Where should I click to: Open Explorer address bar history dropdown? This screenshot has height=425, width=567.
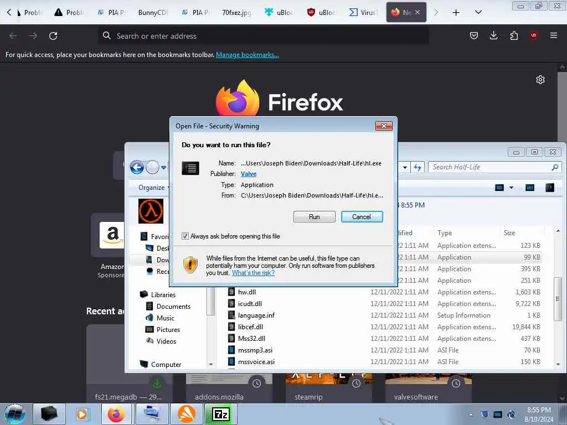point(405,167)
